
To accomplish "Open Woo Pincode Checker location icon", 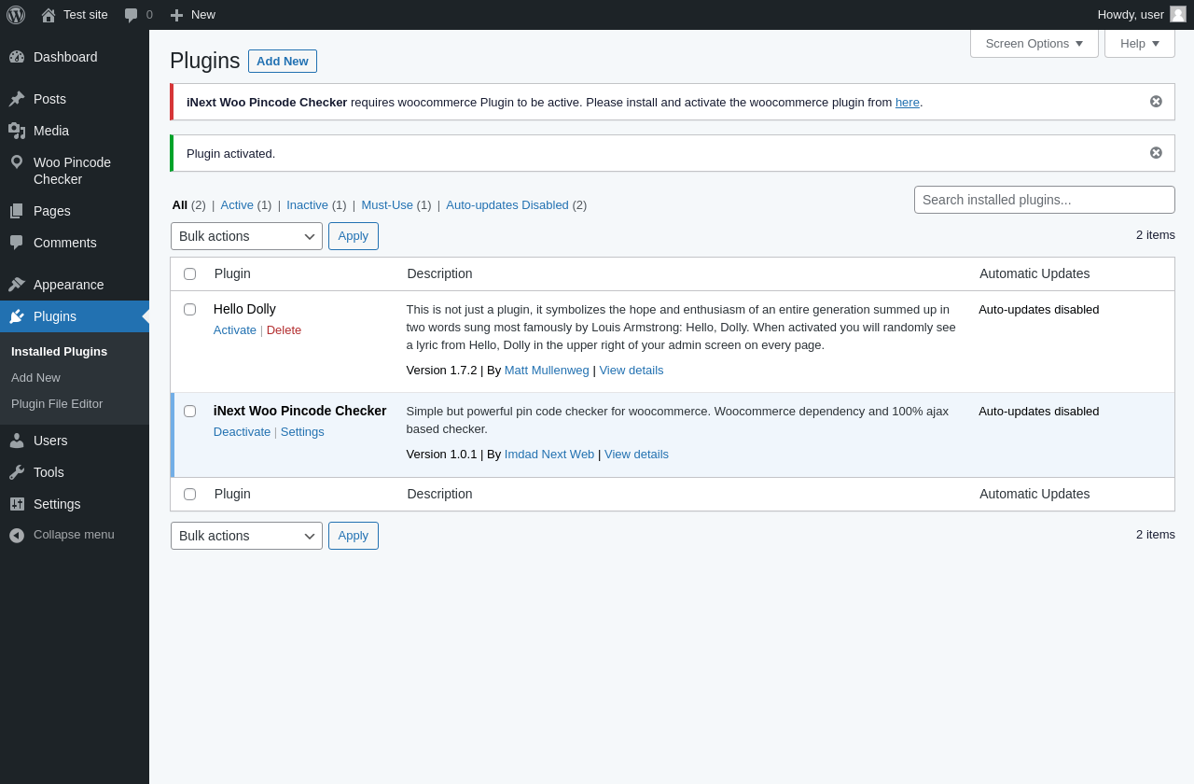I will click(17, 162).
